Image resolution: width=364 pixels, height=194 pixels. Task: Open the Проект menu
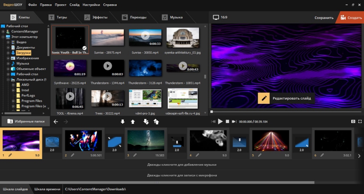coord(60,5)
